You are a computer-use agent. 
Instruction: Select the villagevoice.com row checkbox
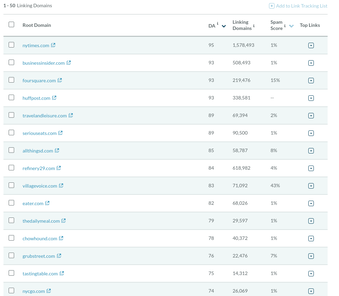coord(11,185)
